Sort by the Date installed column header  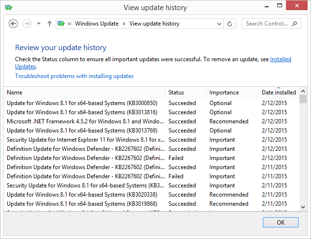[279, 93]
